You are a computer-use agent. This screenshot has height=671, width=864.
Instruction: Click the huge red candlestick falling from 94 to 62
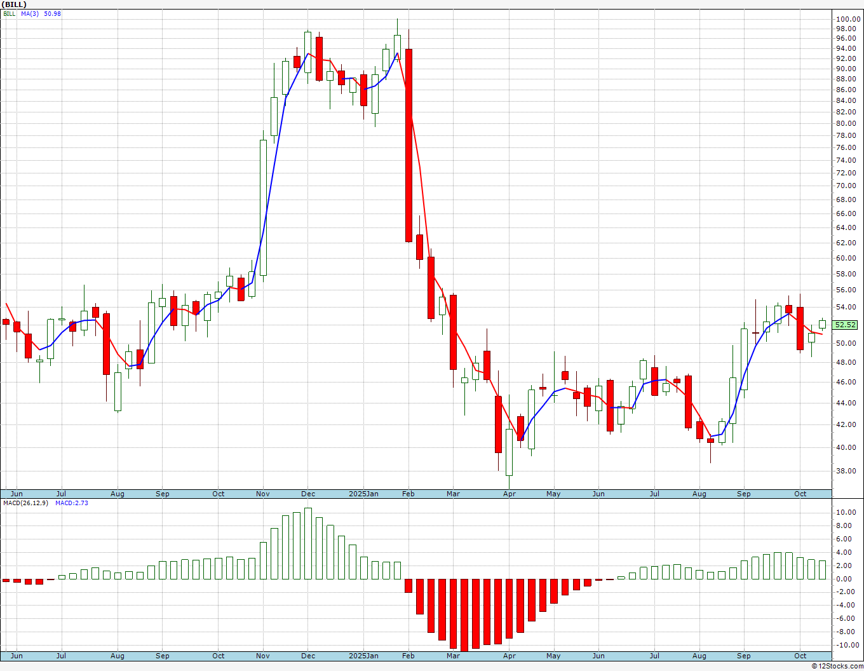408,145
